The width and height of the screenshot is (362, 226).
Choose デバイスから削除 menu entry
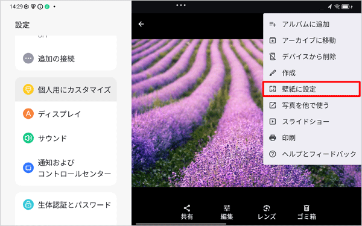point(313,57)
